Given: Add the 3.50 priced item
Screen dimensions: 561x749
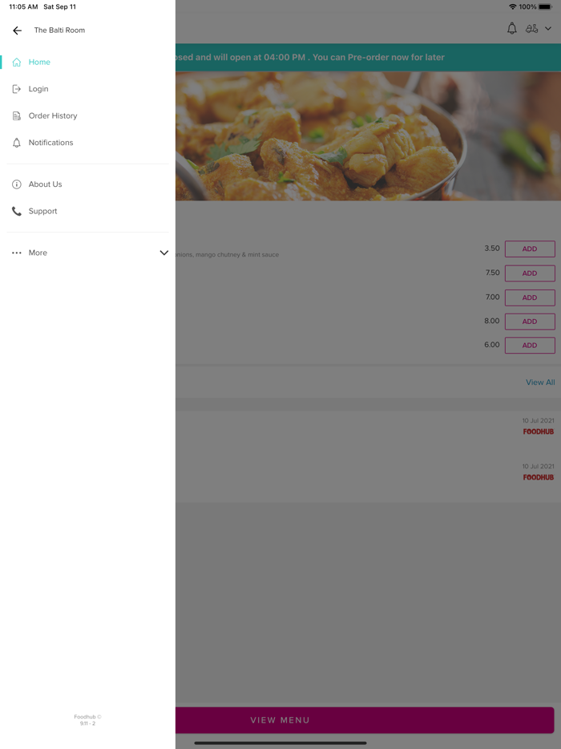Looking at the screenshot, I should coord(530,249).
